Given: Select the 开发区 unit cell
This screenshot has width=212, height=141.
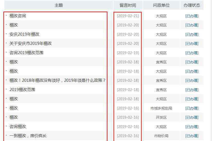Looking at the screenshot, I should pyautogui.click(x=161, y=117).
